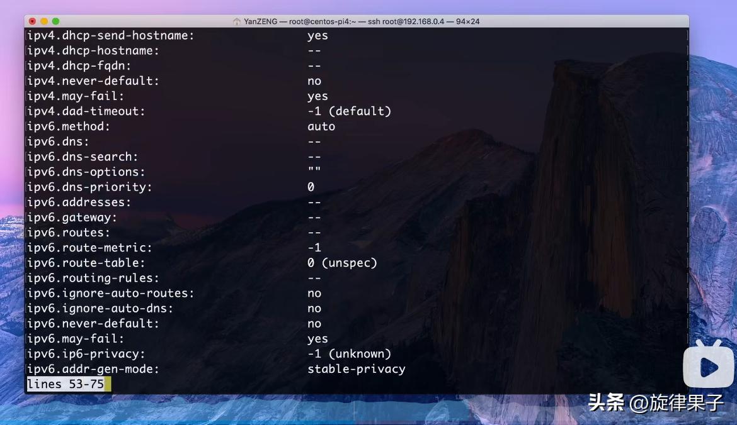Maximize the terminal using green button
The width and height of the screenshot is (737, 425).
[55, 21]
